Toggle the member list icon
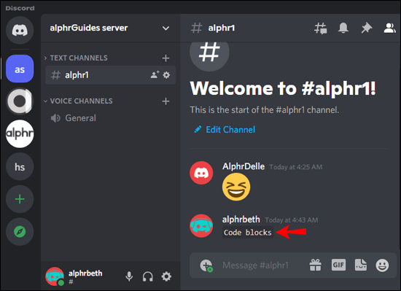The height and width of the screenshot is (291, 401). tap(390, 28)
